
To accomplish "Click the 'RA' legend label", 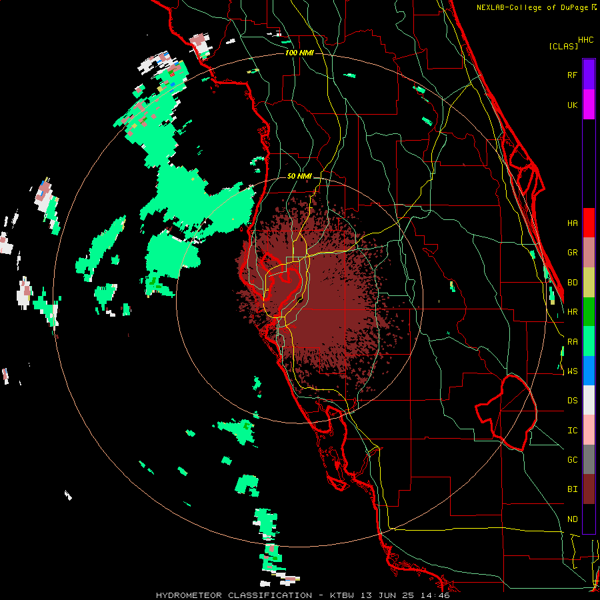I will tap(572, 342).
